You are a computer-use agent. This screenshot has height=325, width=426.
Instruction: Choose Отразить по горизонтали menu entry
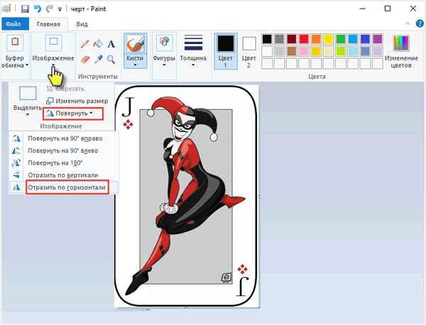coord(67,187)
